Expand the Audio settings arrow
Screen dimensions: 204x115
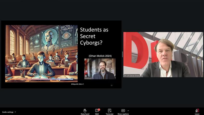coord(15,112)
